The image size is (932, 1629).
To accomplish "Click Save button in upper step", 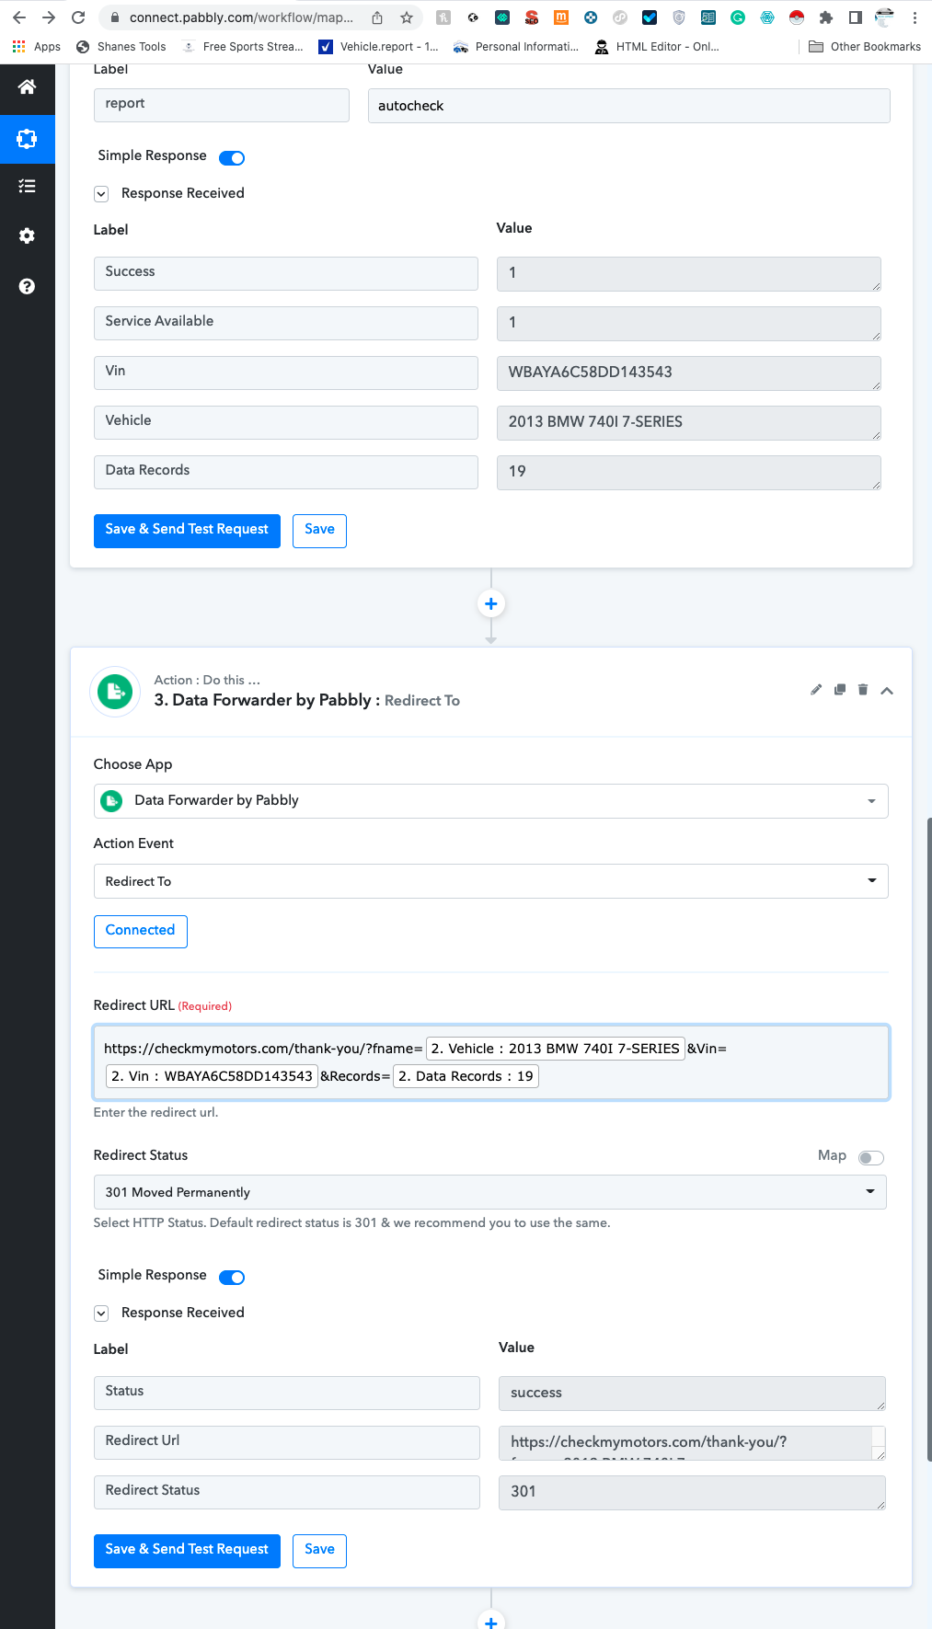I will pyautogui.click(x=319, y=531).
